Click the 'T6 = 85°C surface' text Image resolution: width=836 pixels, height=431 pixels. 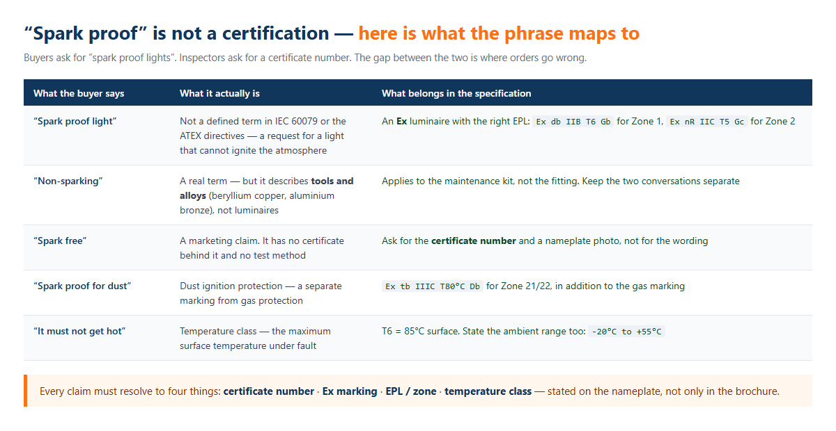pyautogui.click(x=420, y=331)
